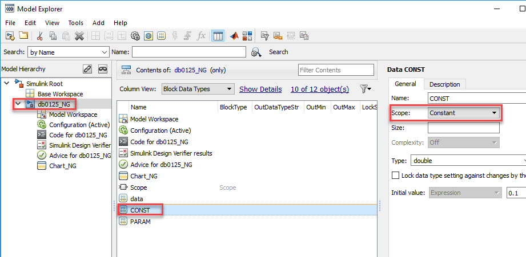Click the Show Details link

pos(260,89)
